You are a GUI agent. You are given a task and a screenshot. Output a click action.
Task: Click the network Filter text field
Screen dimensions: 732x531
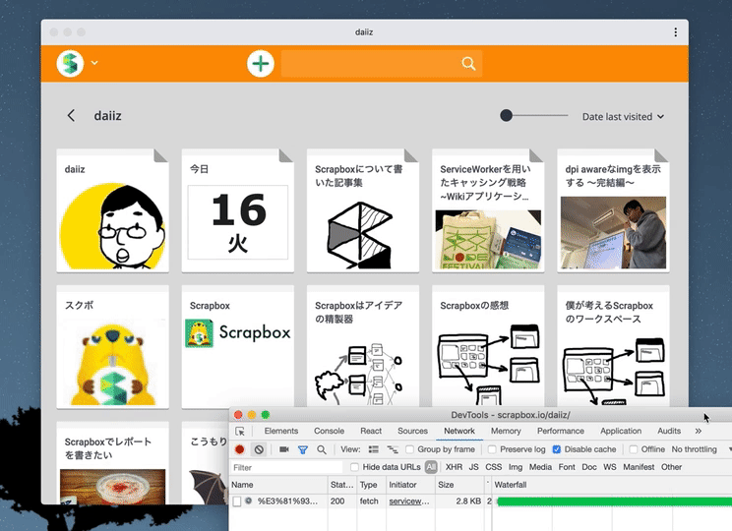click(x=286, y=467)
